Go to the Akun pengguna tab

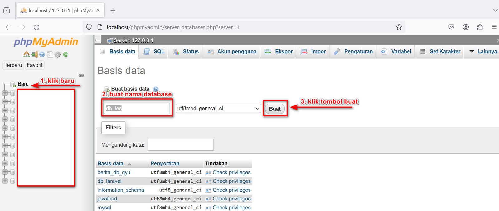(x=232, y=51)
